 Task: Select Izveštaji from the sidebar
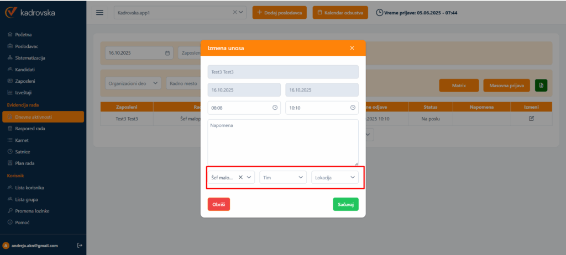click(27, 92)
